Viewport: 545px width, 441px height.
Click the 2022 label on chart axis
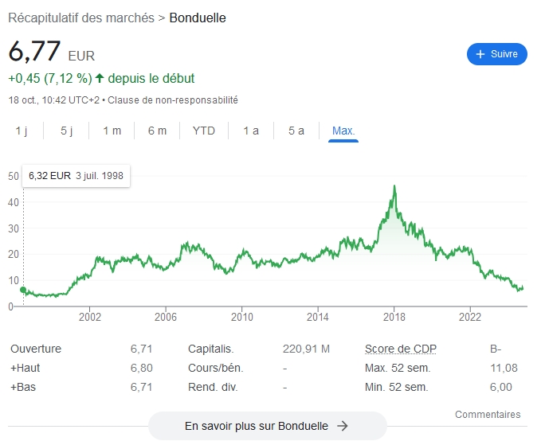470,317
